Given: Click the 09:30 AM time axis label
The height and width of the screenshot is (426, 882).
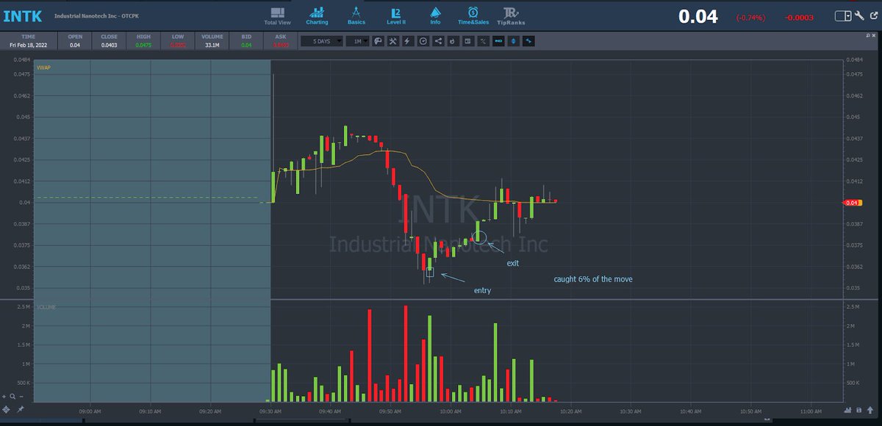Looking at the screenshot, I should tap(270, 413).
